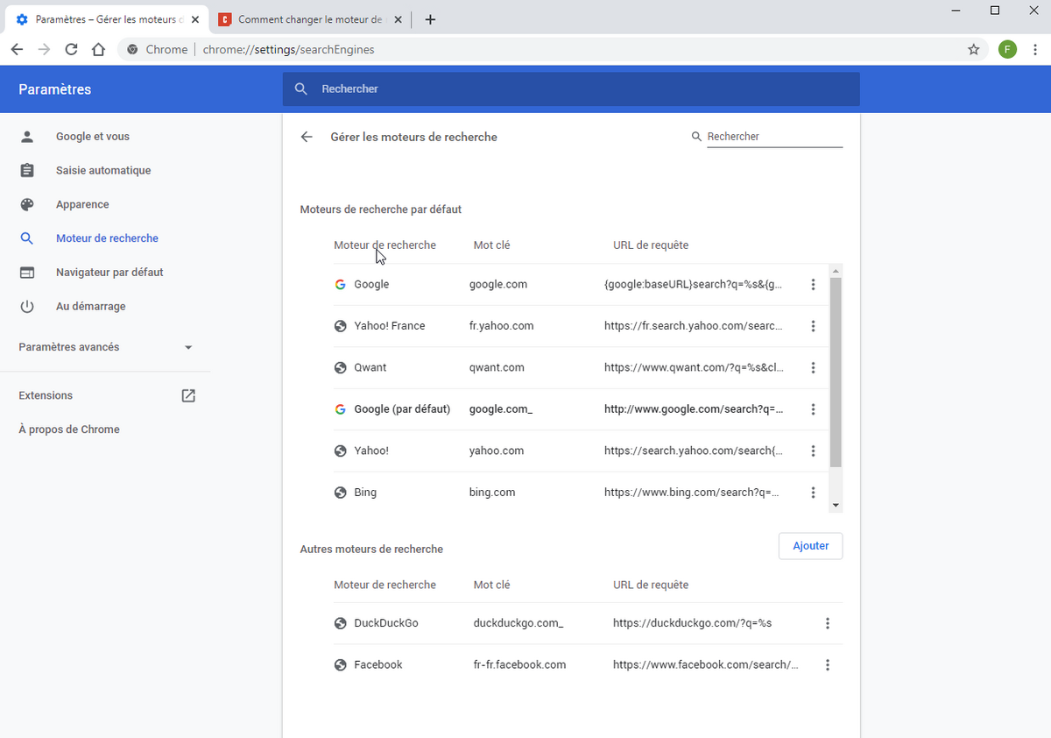This screenshot has height=738, width=1051.
Task: Click the Yahoo! France engine name
Action: click(x=390, y=326)
